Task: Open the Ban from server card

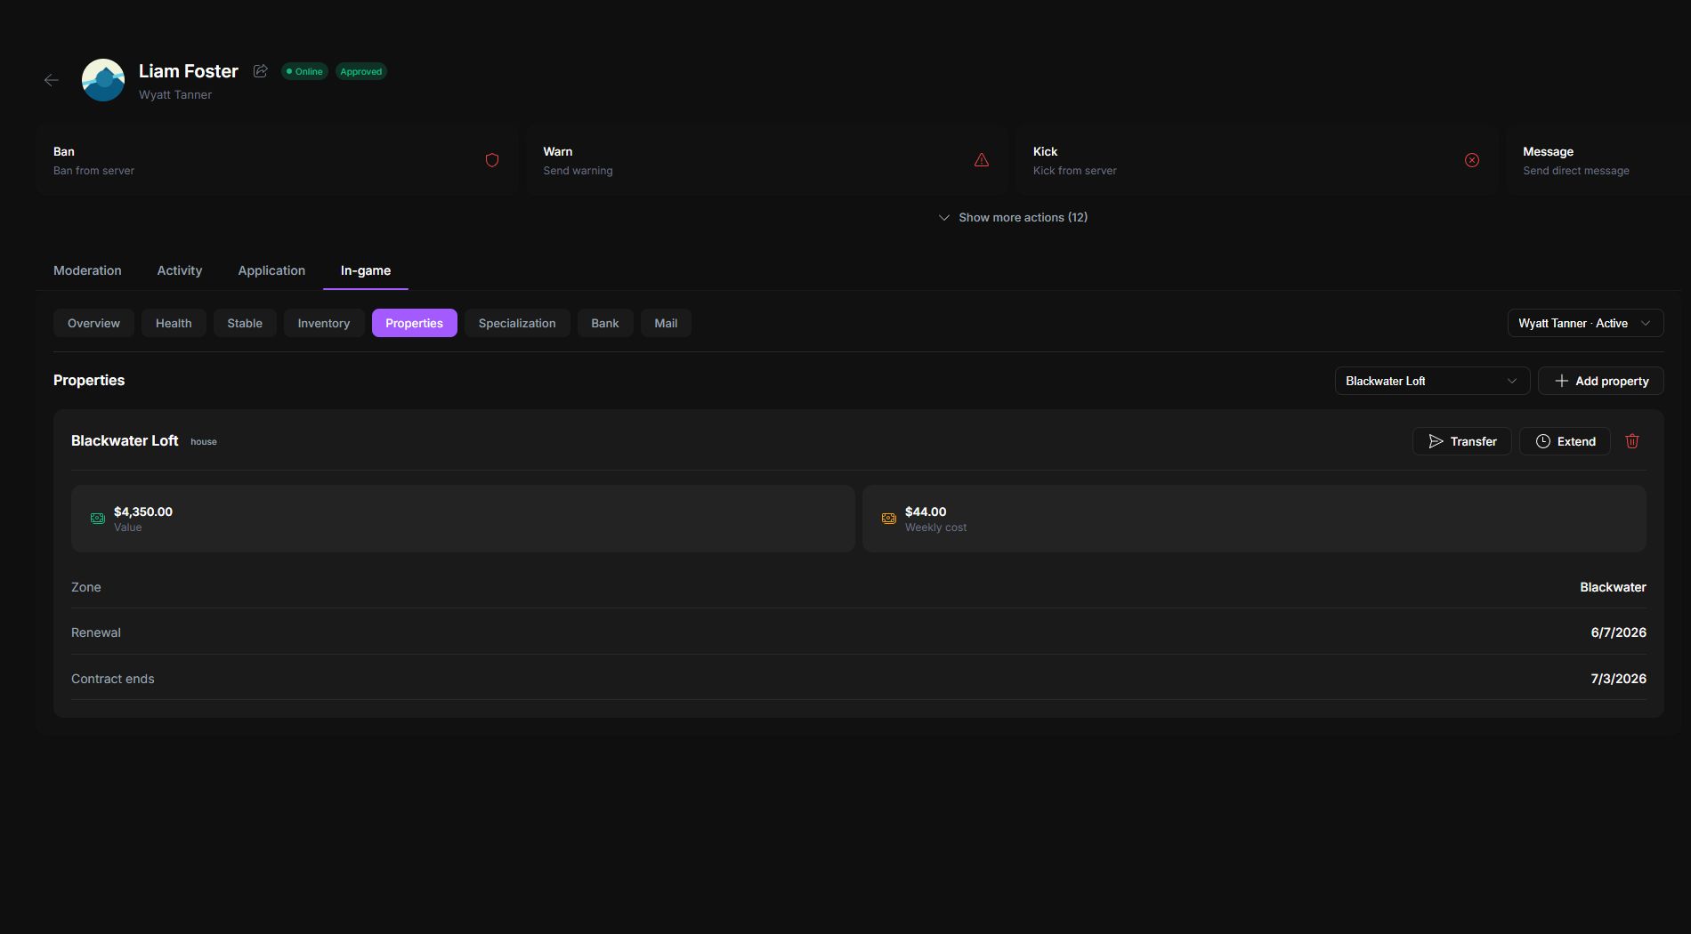Action: pos(277,160)
